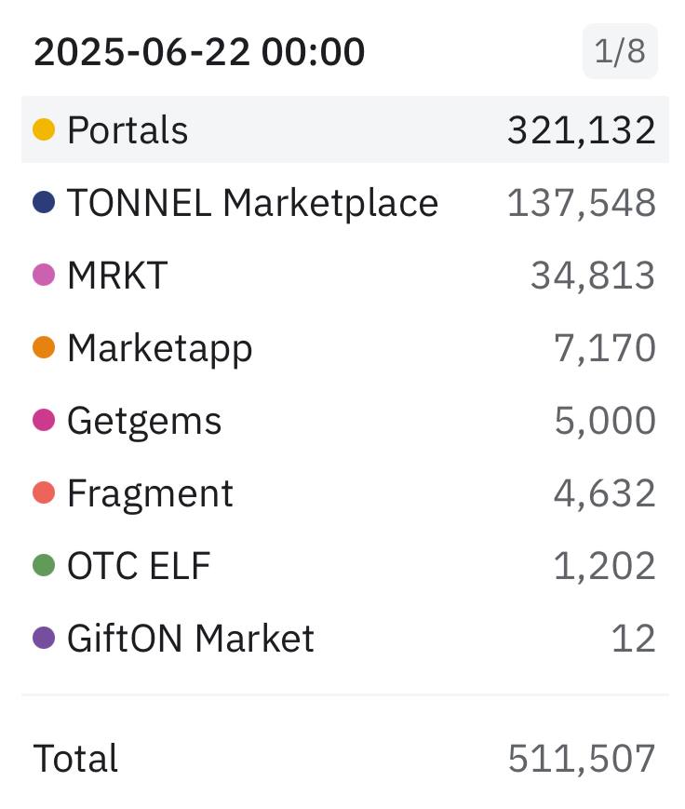Click the pink MRKT legend dot
This screenshot has width=685, height=809.
point(44,275)
